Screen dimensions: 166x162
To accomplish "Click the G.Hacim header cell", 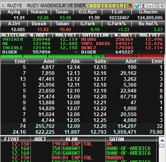I will coord(148,12).
